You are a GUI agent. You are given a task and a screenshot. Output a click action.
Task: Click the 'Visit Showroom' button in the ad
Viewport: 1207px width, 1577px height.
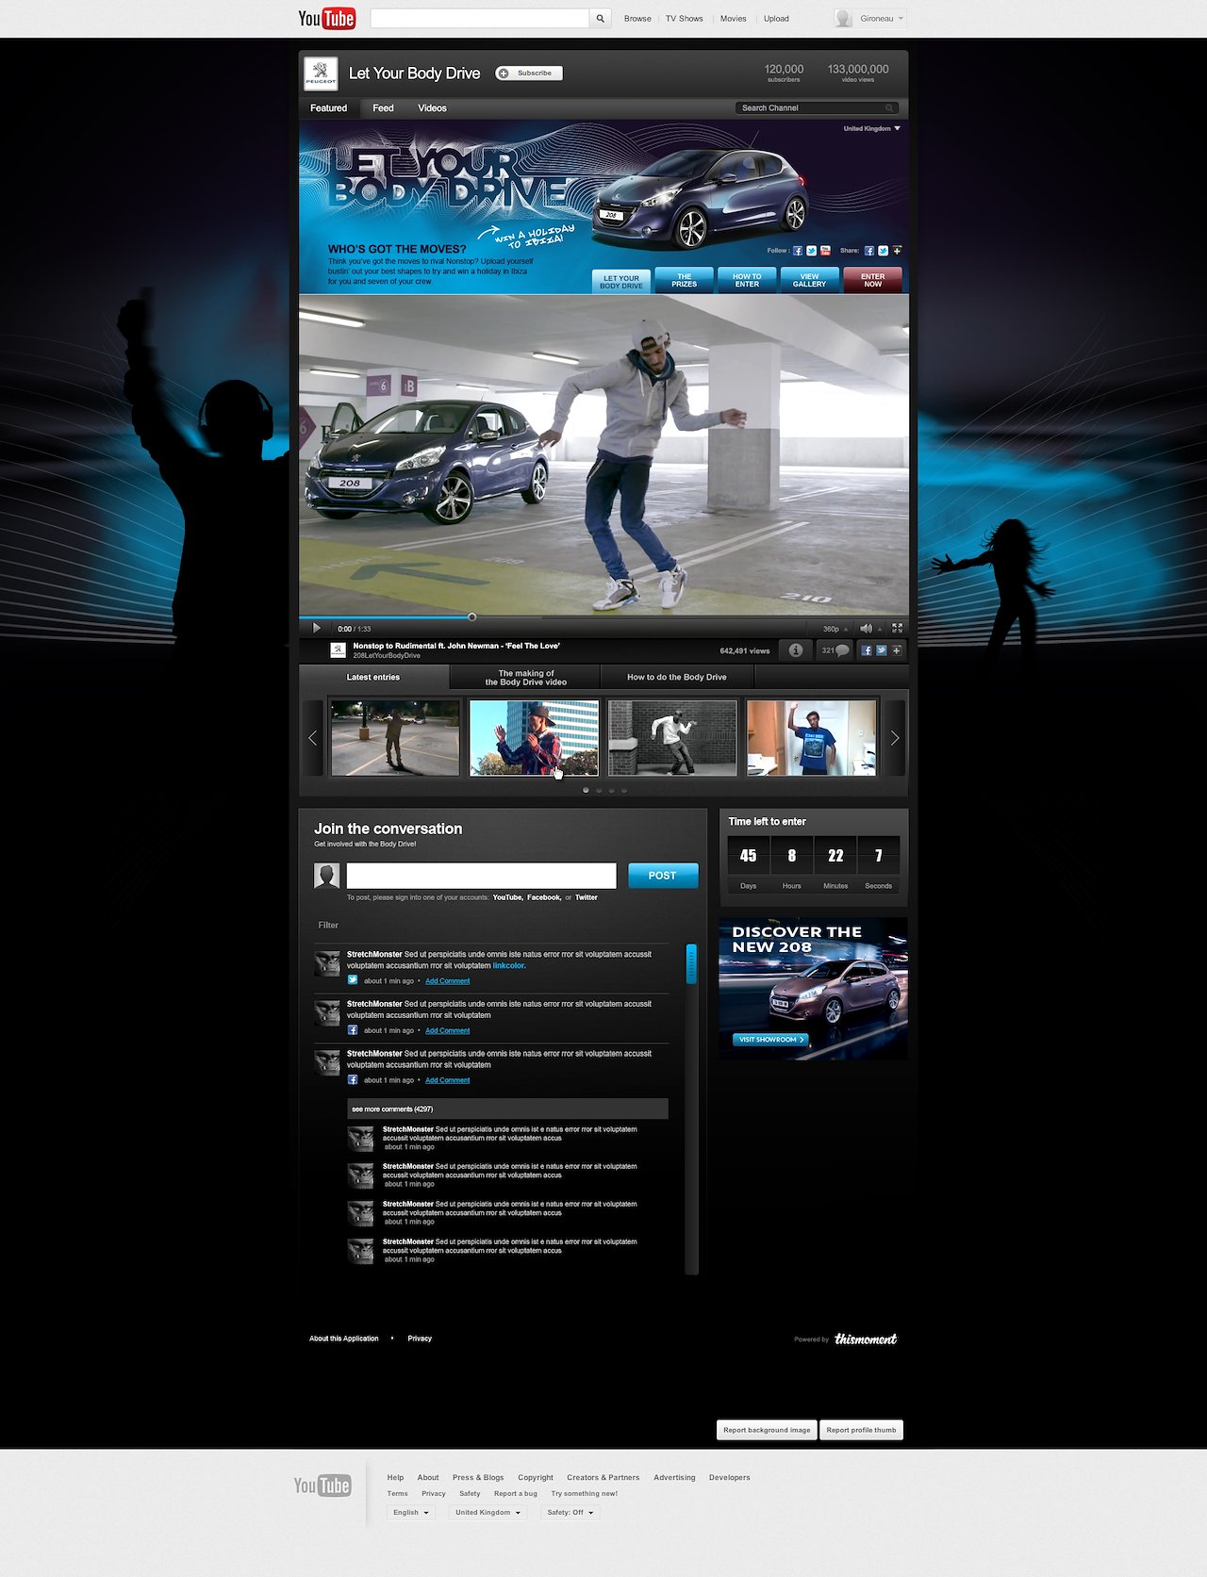pos(770,1040)
